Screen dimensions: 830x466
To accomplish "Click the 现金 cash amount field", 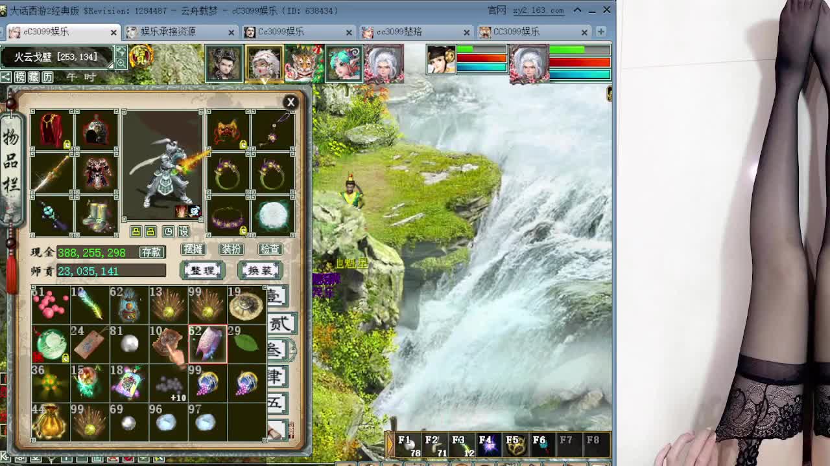I will [97, 252].
